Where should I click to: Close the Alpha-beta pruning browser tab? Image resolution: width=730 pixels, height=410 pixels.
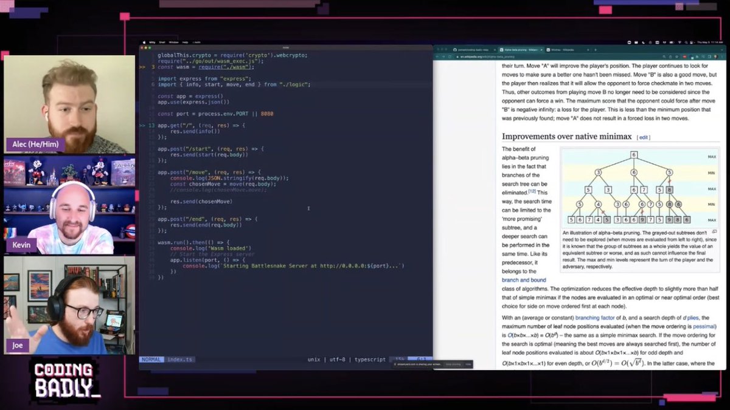click(x=541, y=50)
